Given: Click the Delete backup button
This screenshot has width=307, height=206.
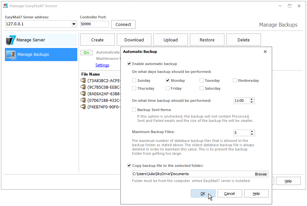Looking at the screenshot, I should [x=243, y=40].
